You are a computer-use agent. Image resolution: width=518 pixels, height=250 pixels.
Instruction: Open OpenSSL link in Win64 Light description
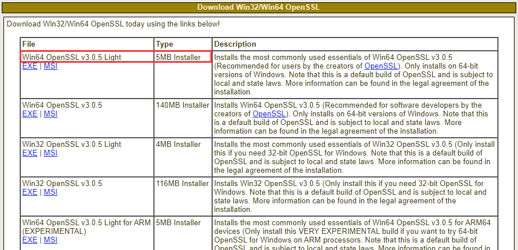(381, 66)
